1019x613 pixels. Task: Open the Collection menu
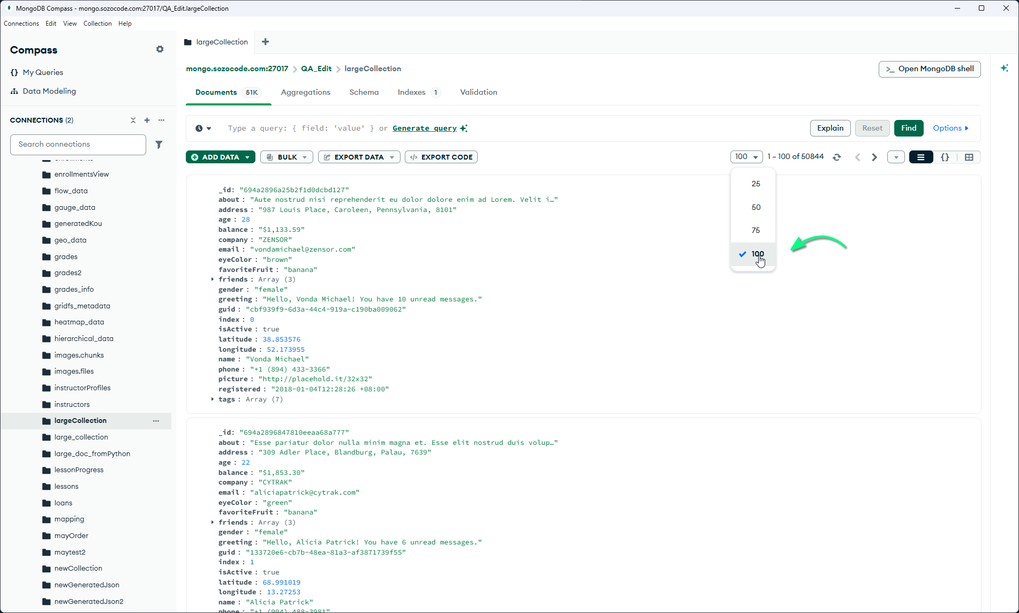(x=97, y=24)
